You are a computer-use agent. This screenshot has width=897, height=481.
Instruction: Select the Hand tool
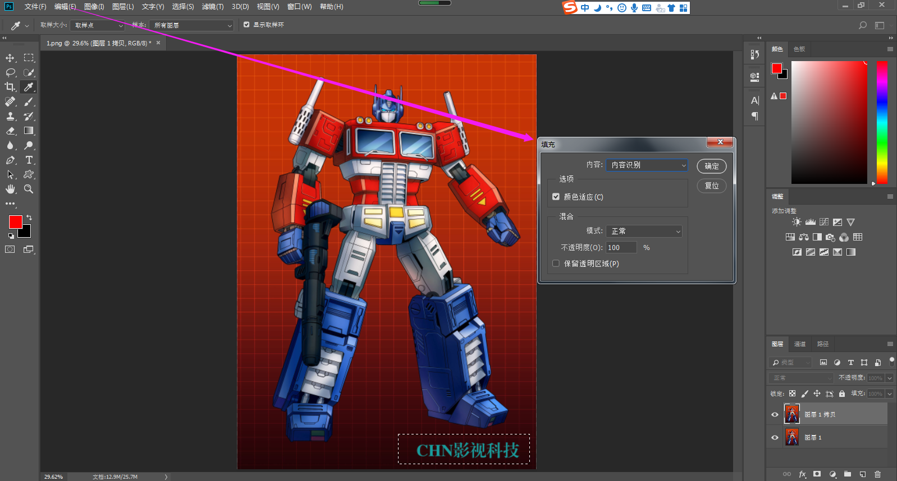tap(10, 189)
